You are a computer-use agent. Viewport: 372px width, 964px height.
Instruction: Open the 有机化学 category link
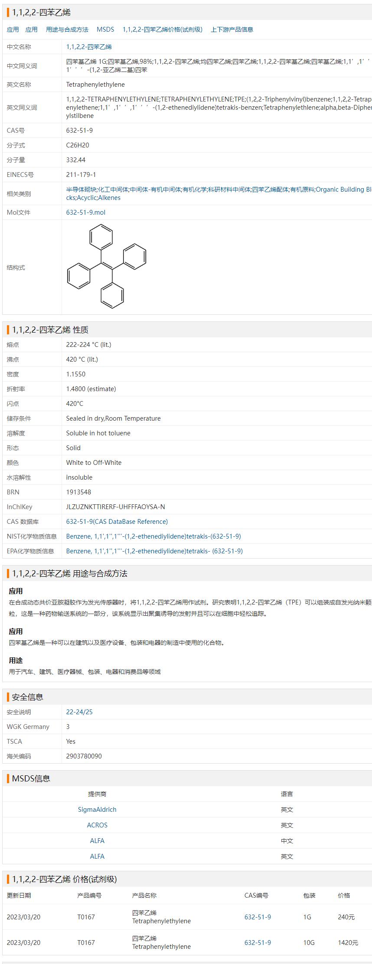point(194,190)
